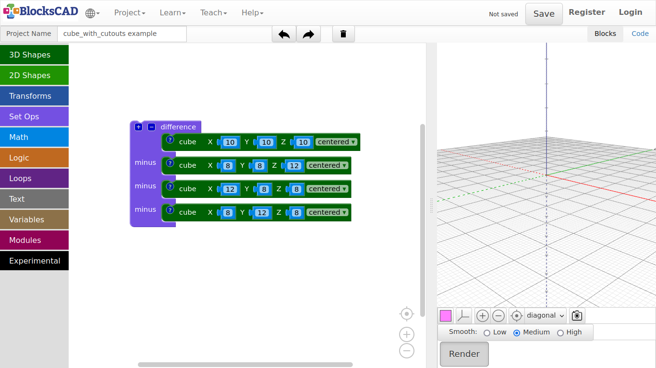Switch to the Code tab
Image resolution: width=656 pixels, height=368 pixels.
click(x=640, y=34)
